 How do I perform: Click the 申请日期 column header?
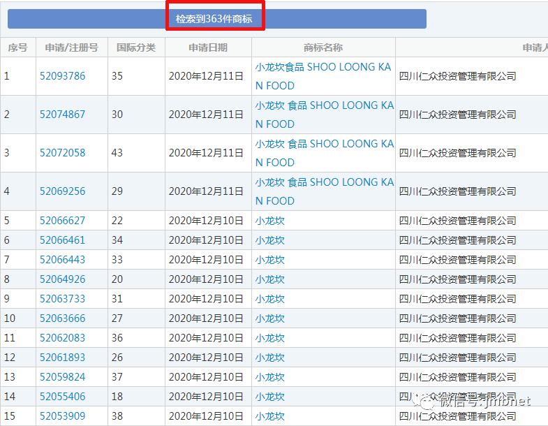coord(208,47)
